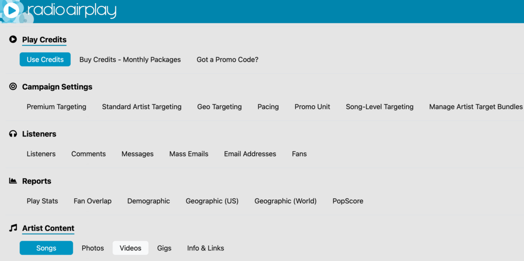Click the Campaign Settings target icon

[x=13, y=86]
